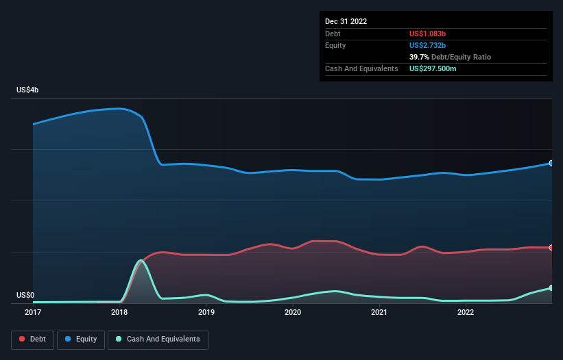This screenshot has height=360, width=563.
Task: Click the teal Cash And Equivalents legend dot
Action: [x=119, y=339]
